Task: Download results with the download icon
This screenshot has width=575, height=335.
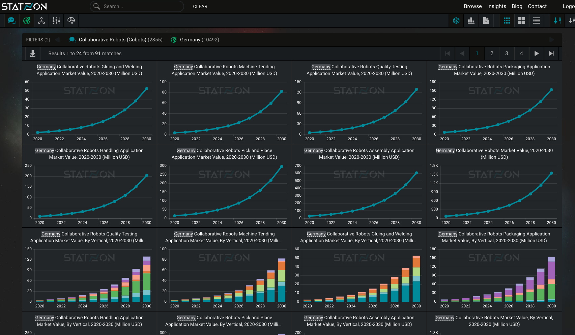Action: [x=33, y=53]
